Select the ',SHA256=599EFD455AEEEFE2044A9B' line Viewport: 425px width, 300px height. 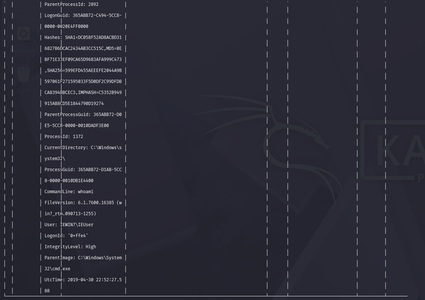coord(83,71)
